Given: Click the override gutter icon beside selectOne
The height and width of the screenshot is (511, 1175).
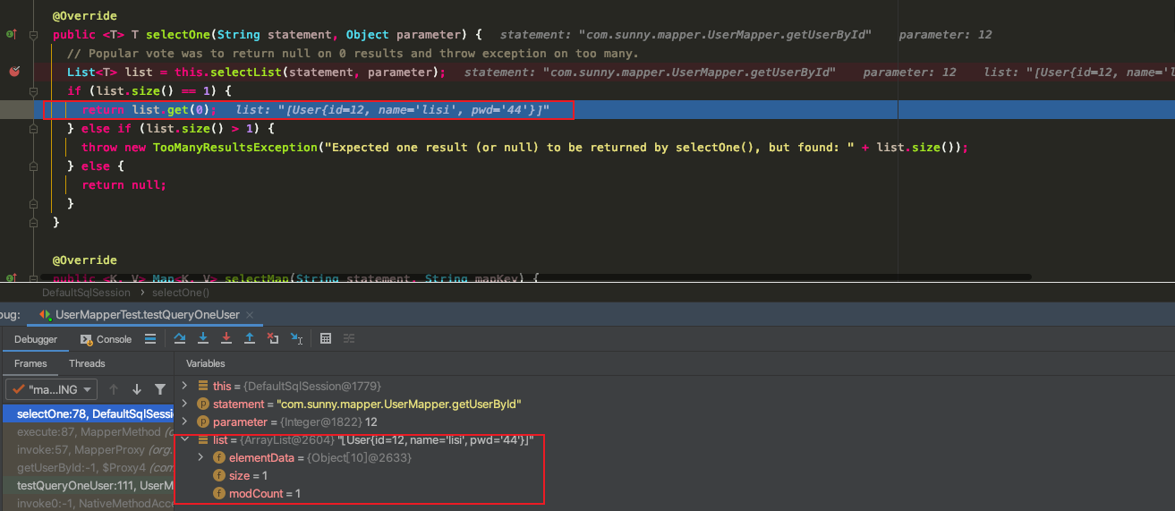Looking at the screenshot, I should [x=12, y=34].
